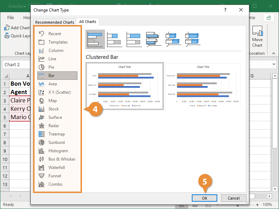Image resolution: width=279 pixels, height=209 pixels.
Task: Switch to the All Charts tab
Action: tap(88, 22)
